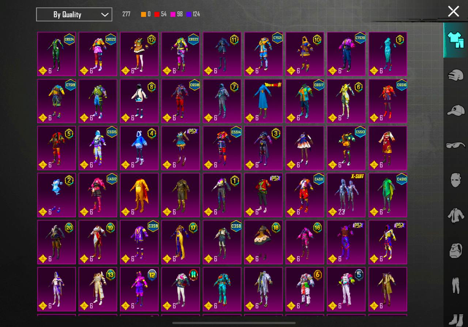
Task: Select the outfit tagged C8S24
Action: [56, 54]
